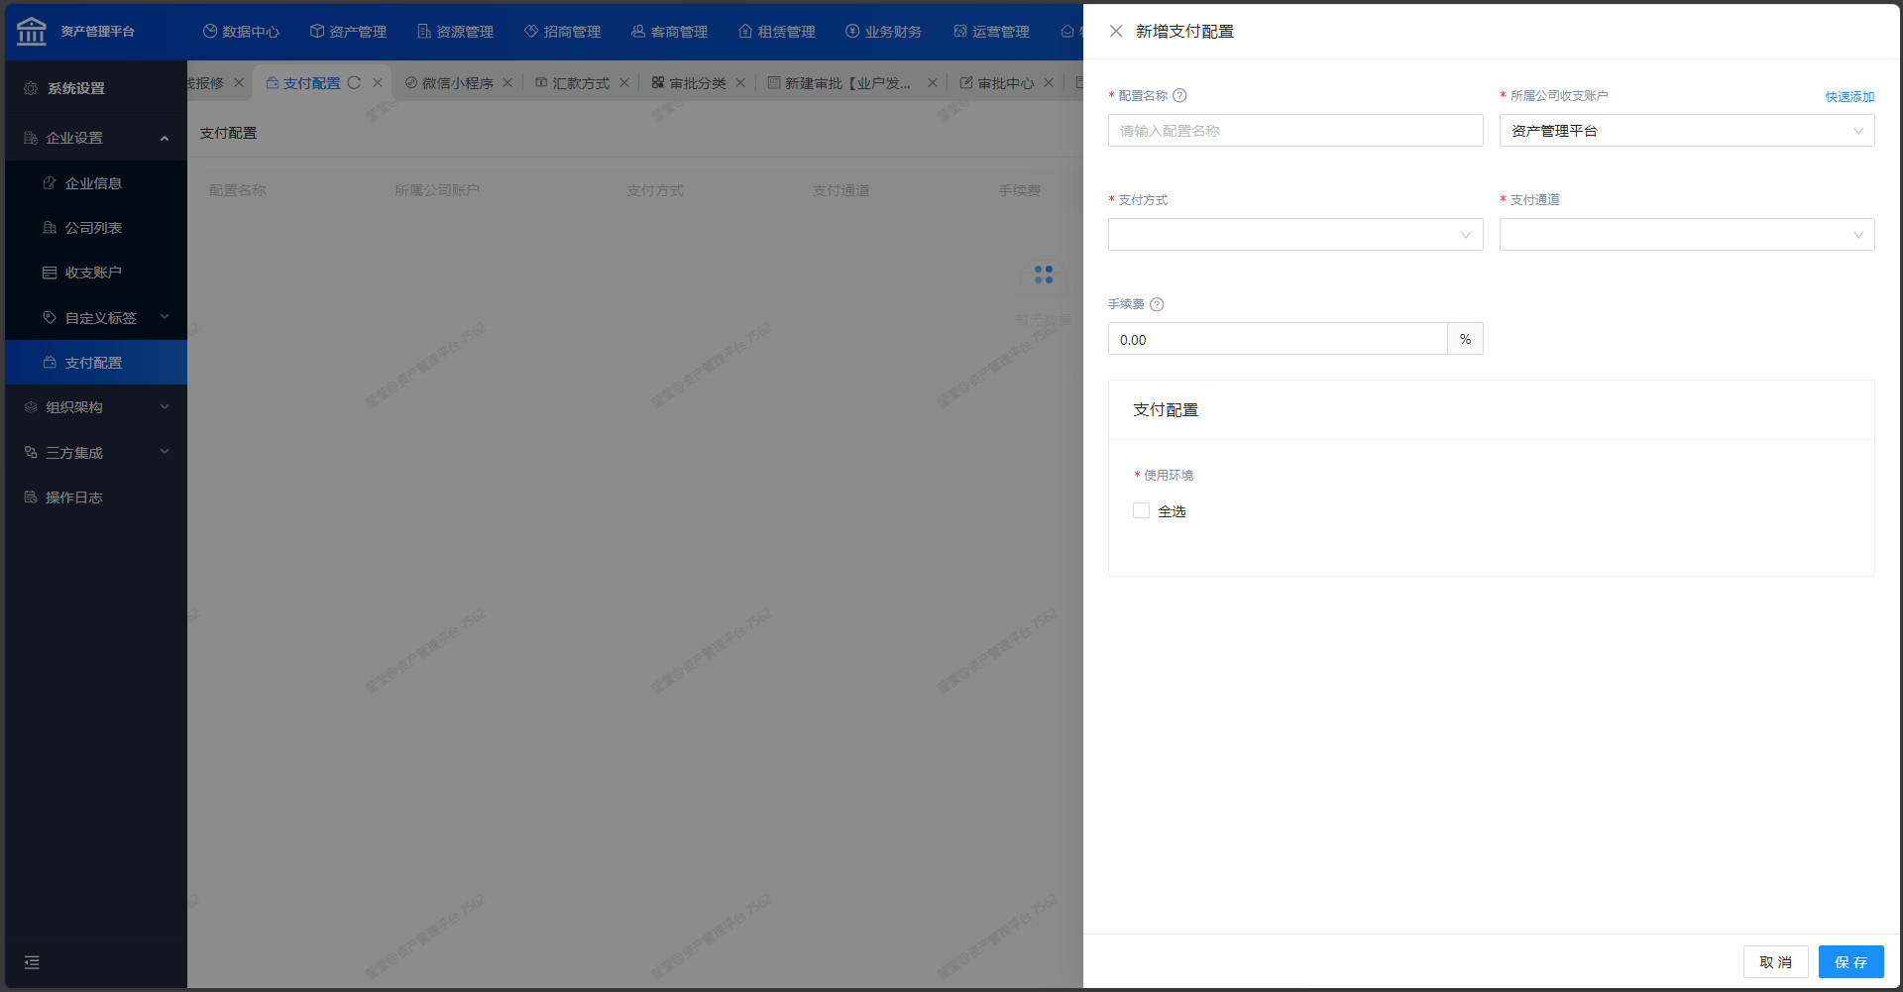Click the 配置名称 input field

point(1294,131)
